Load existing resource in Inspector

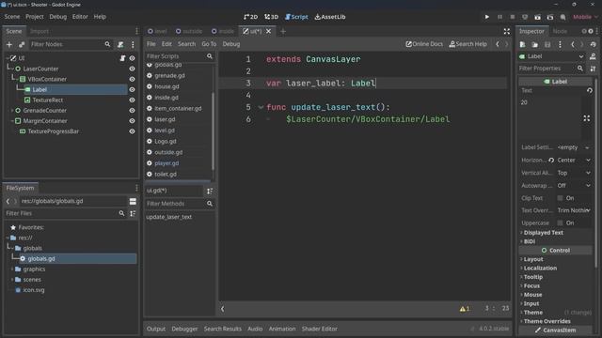point(535,44)
